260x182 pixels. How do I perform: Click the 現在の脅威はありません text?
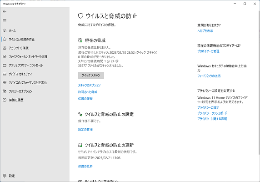pyautogui.click(x=95, y=48)
